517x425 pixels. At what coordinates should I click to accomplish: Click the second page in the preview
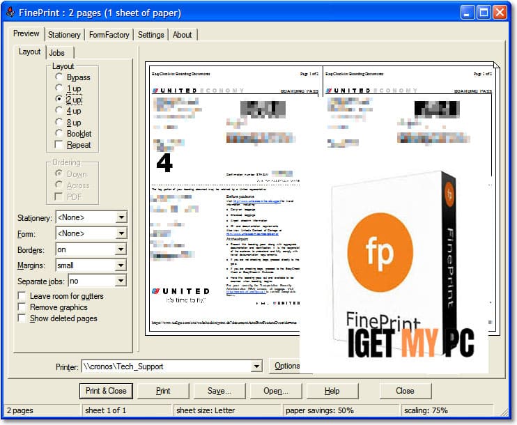(x=408, y=199)
